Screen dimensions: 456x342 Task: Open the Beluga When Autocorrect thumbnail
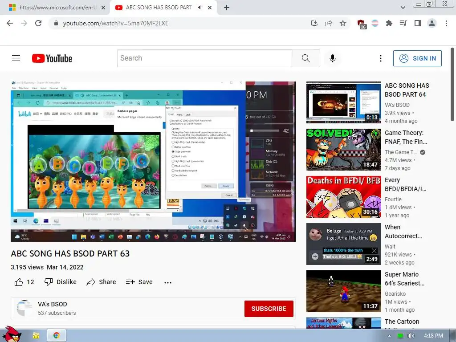pos(343,244)
